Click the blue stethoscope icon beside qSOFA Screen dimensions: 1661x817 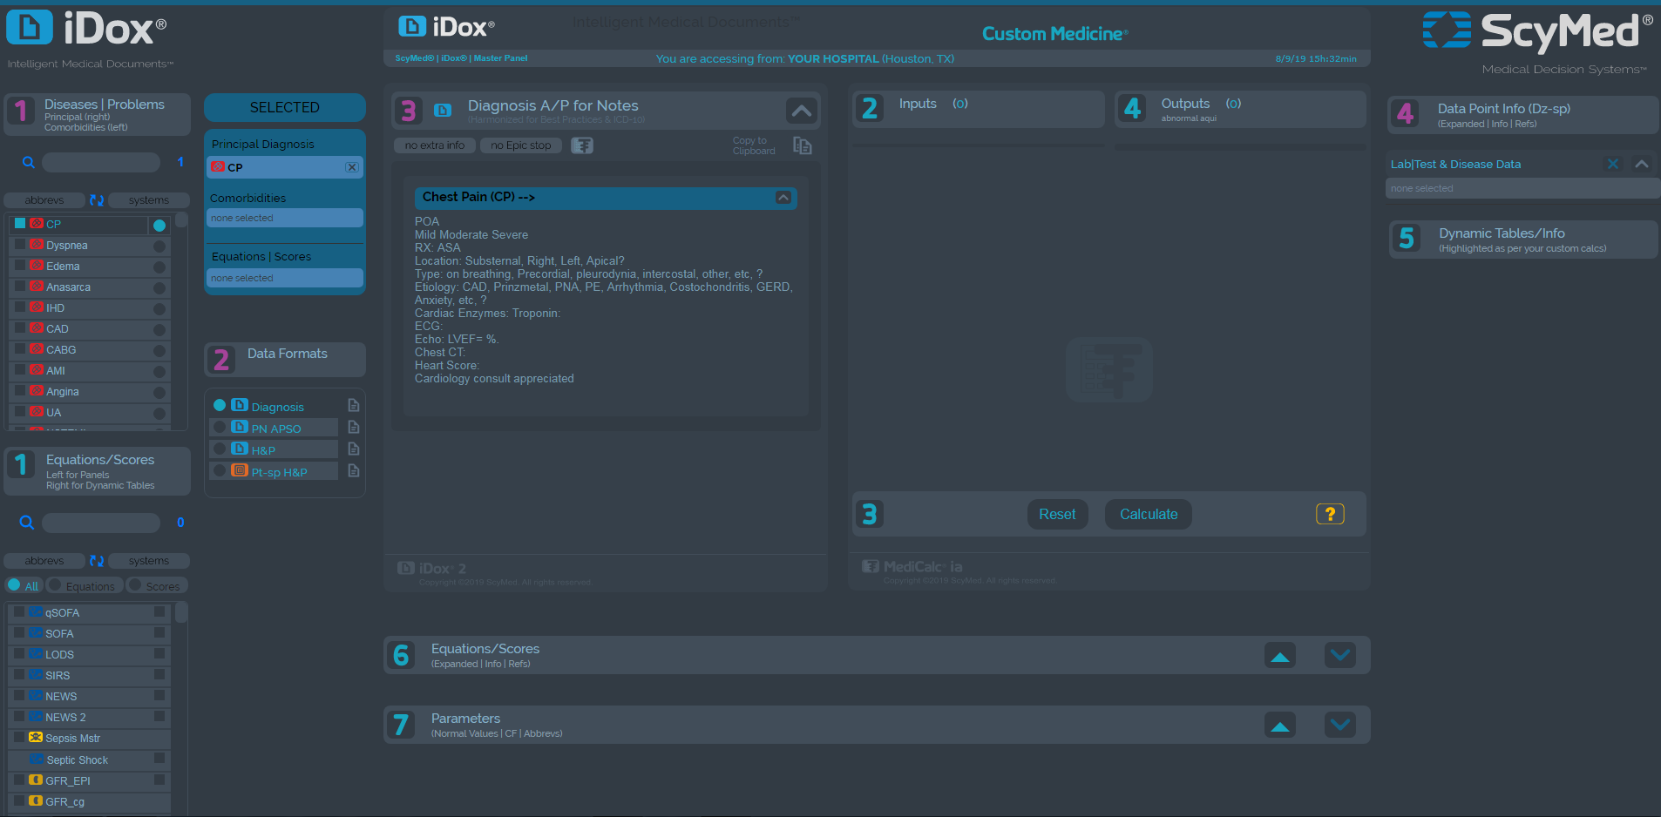(36, 612)
